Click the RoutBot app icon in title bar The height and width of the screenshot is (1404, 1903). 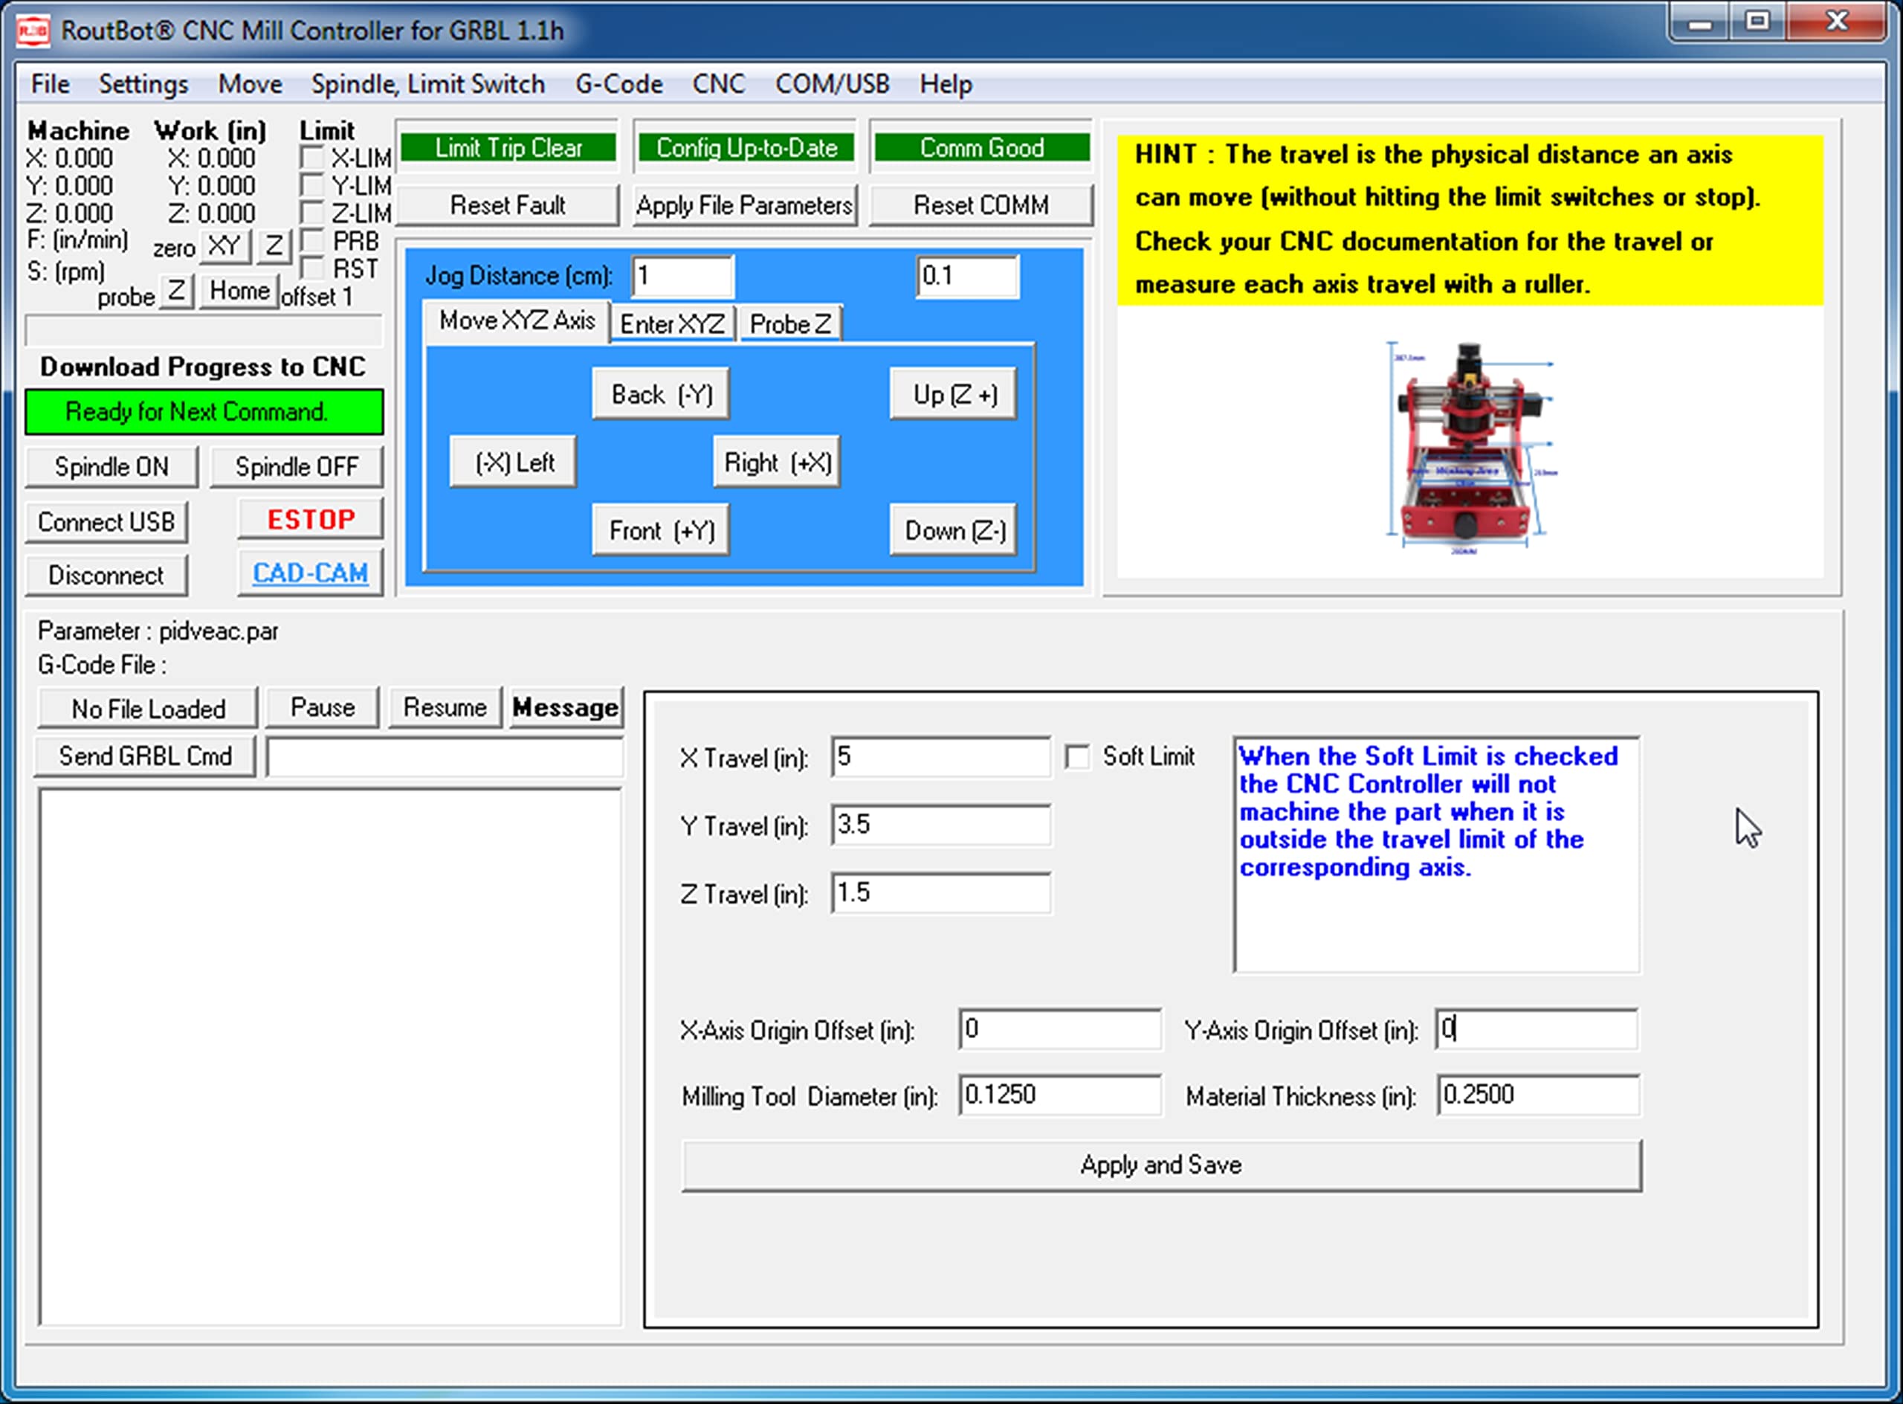[x=32, y=30]
